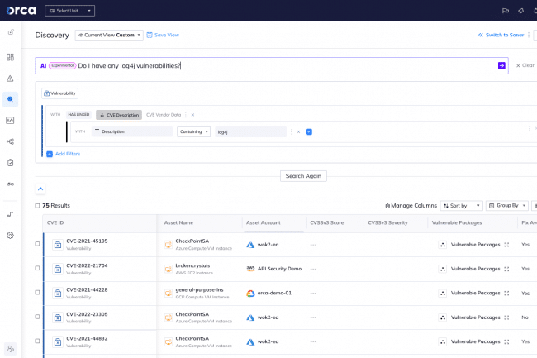Tick the checkbox for CVE-2021-45105 row
This screenshot has width=537, height=358.
(37, 244)
